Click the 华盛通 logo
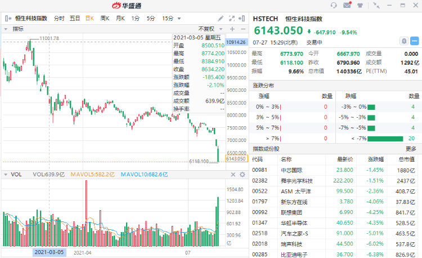 point(127,6)
